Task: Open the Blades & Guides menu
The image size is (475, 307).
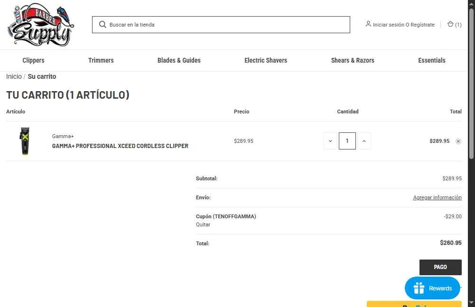Action: pyautogui.click(x=179, y=60)
